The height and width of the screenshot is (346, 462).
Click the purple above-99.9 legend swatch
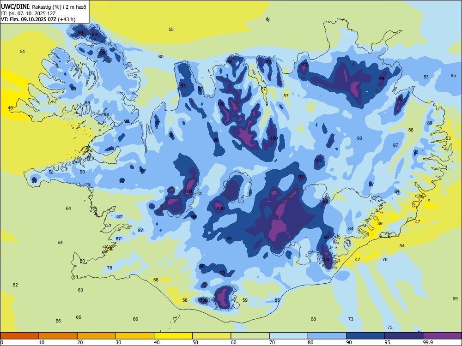442,336
